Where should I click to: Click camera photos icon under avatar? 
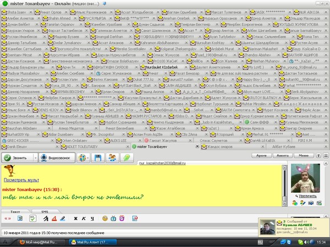click(x=311, y=203)
